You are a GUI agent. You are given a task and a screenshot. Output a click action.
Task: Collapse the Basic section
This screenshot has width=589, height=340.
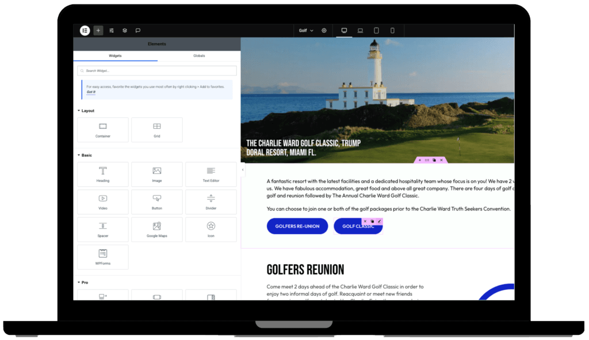point(85,155)
